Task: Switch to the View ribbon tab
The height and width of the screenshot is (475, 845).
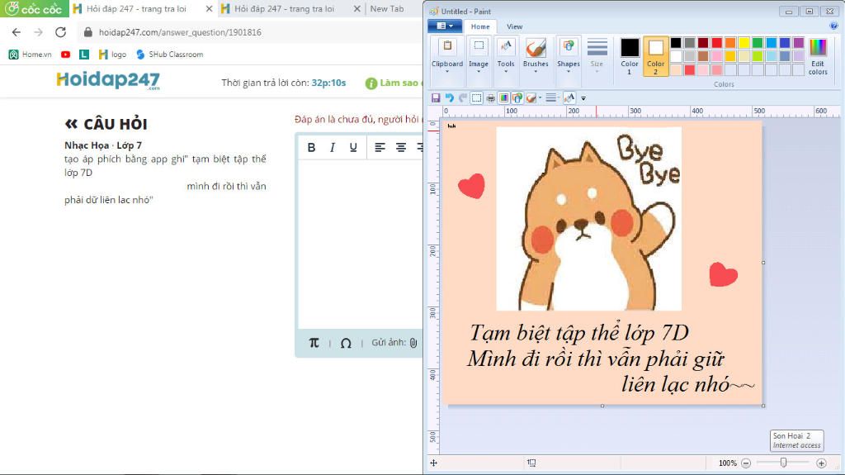Action: pyautogui.click(x=514, y=26)
